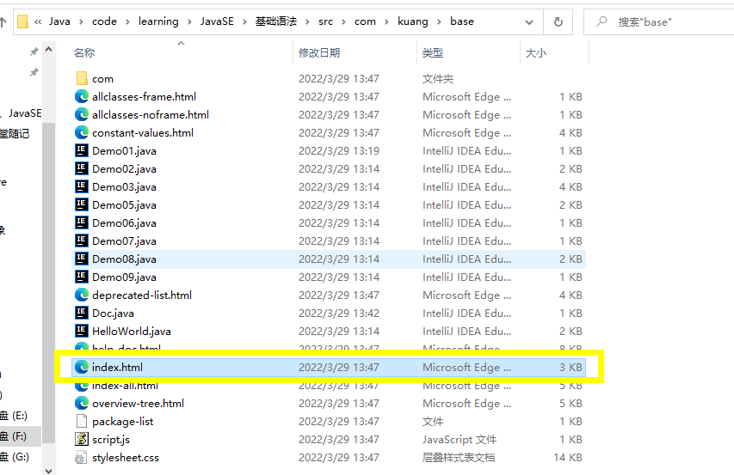Select the file name index.html
The image size is (734, 475).
point(117,367)
